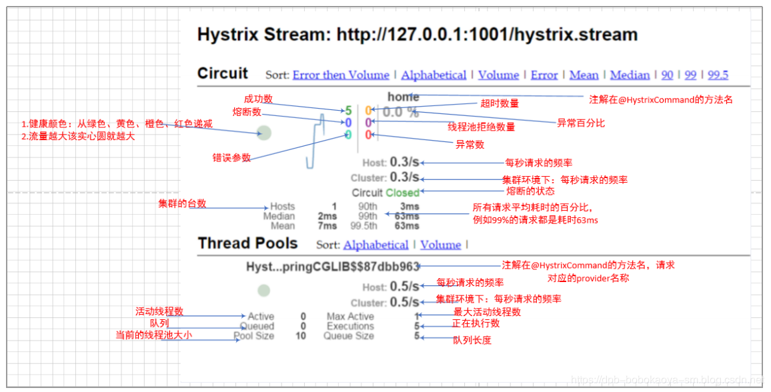Select thread pool name Hyst...pringCGLIB$$87dbb963

(x=332, y=267)
